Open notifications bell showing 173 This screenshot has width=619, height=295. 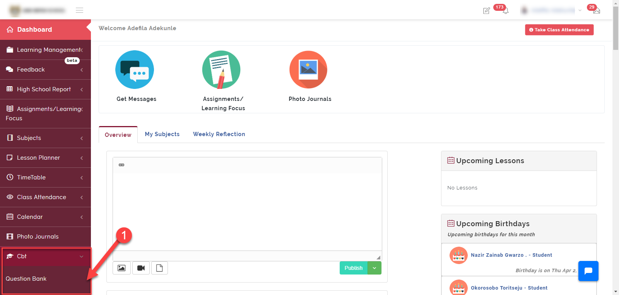click(505, 10)
